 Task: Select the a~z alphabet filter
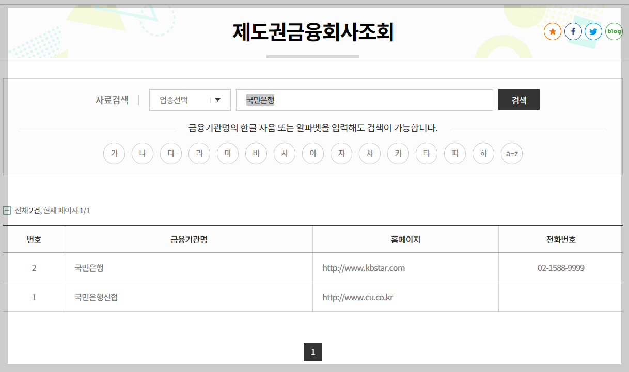511,153
